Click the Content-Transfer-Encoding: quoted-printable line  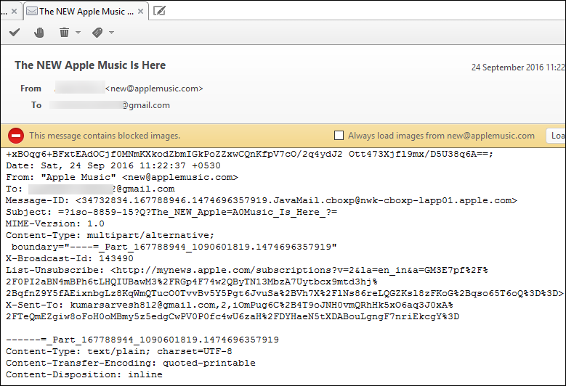pos(131,363)
